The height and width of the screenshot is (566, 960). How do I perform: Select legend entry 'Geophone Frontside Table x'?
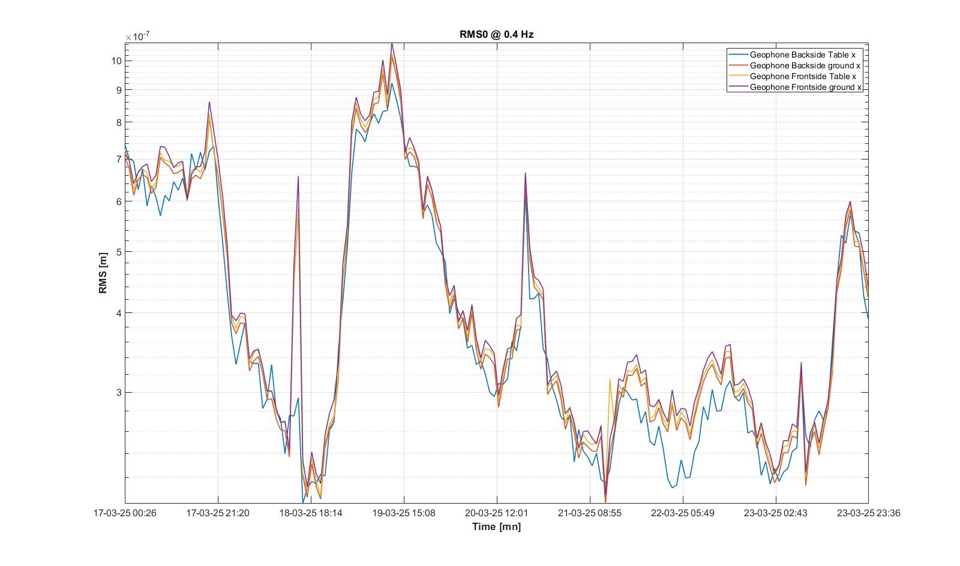pos(803,76)
